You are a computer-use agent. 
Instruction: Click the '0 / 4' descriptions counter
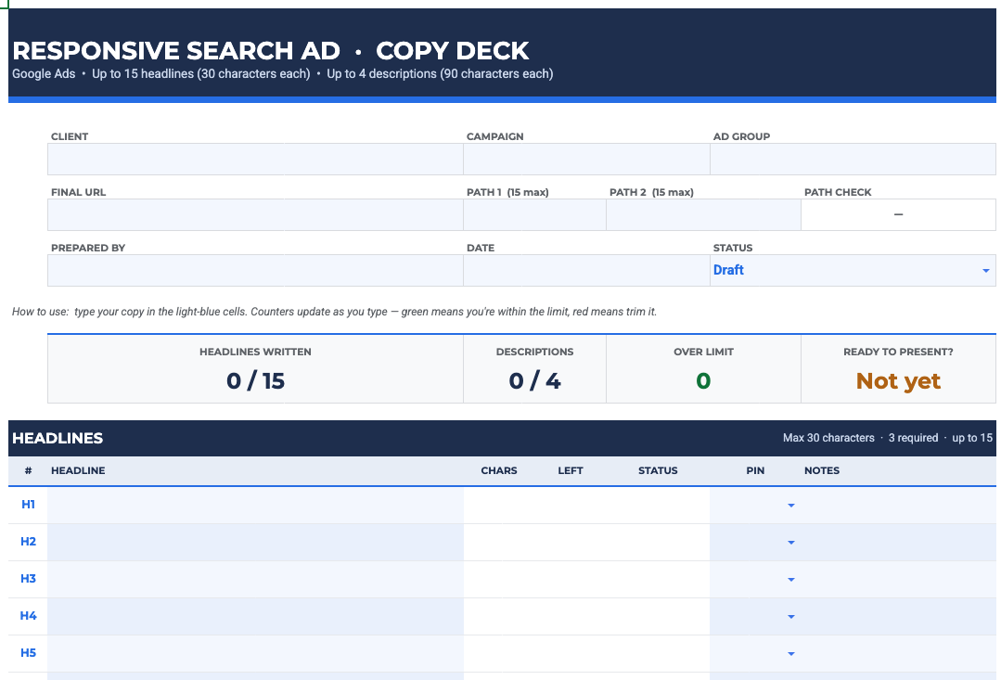(x=535, y=381)
